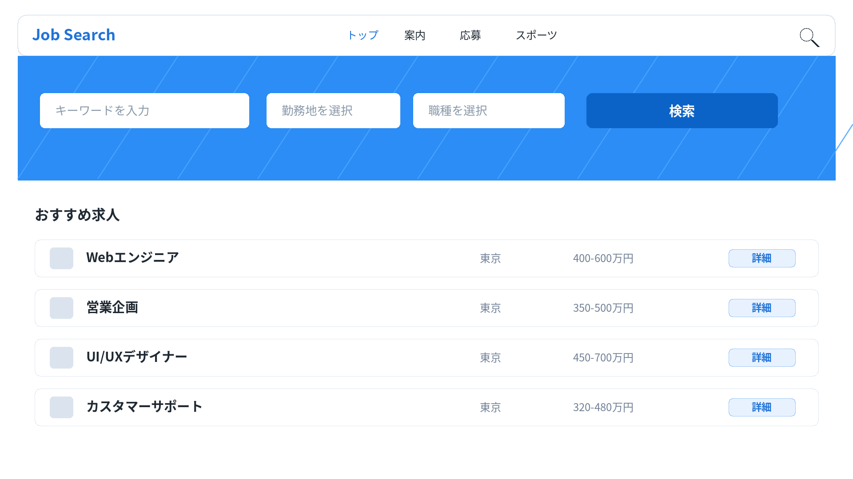
Task: Open the 職種を選択 job type dropdown
Action: (x=489, y=110)
